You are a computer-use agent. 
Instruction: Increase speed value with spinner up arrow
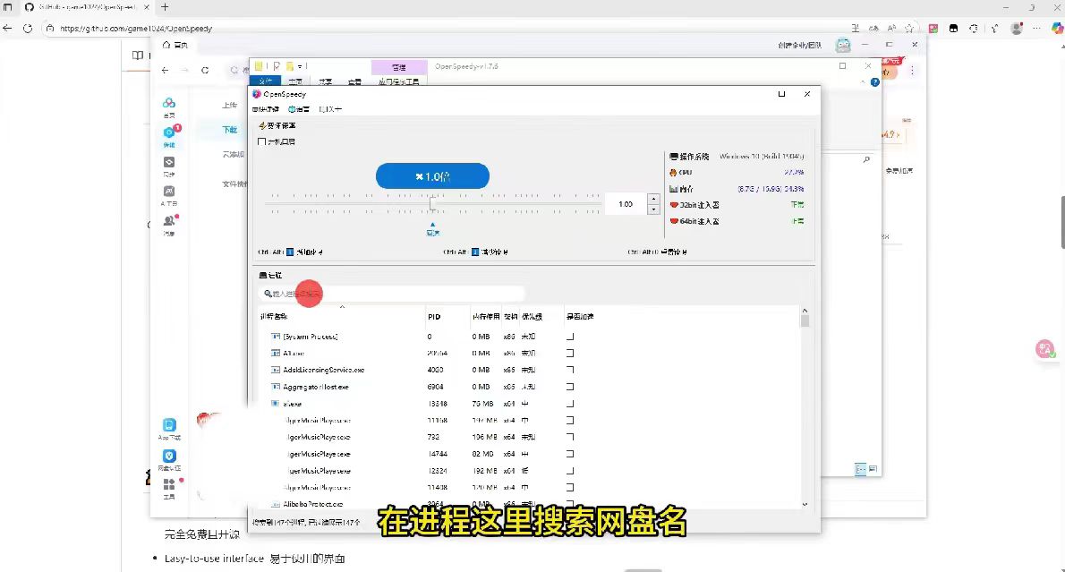[653, 199]
